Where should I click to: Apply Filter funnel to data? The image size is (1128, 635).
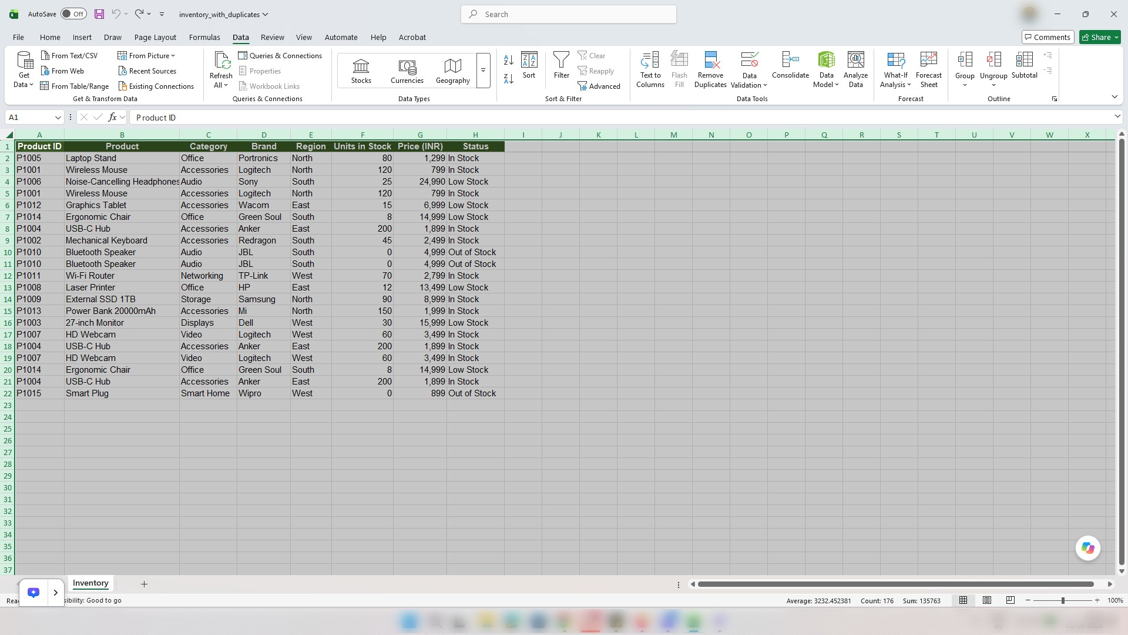click(x=561, y=65)
